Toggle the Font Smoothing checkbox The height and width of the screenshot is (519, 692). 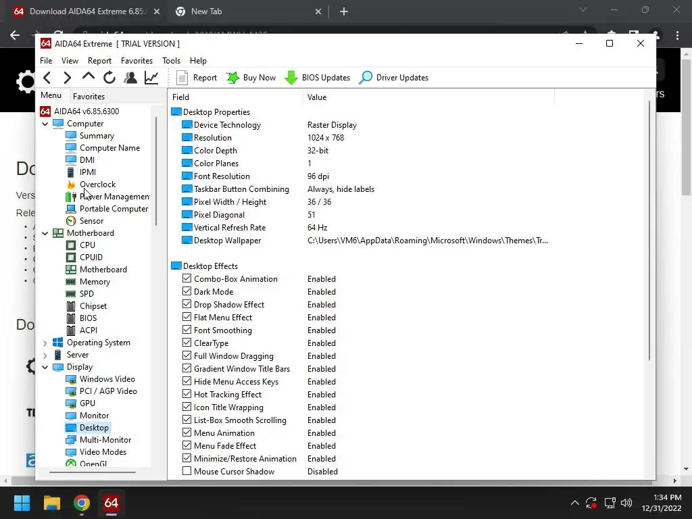point(187,330)
